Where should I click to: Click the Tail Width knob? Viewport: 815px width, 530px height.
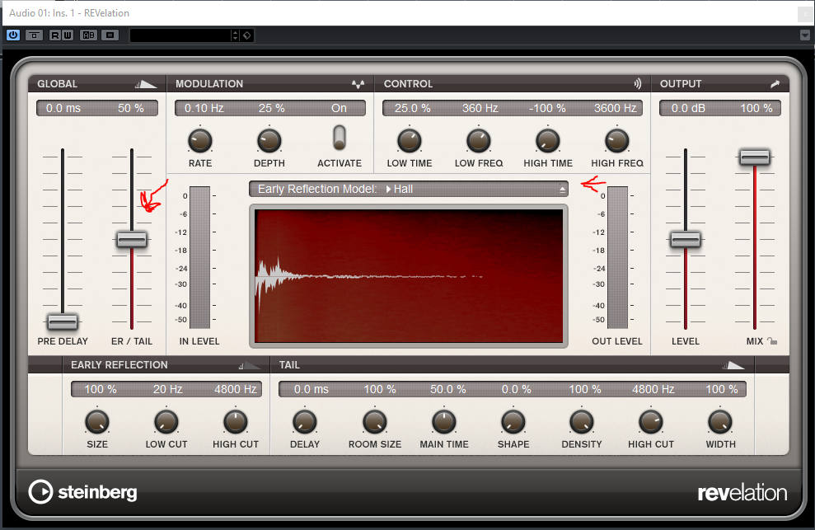tap(720, 422)
